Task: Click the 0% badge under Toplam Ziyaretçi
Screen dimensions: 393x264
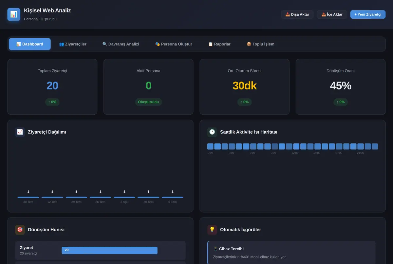Action: coord(52,102)
